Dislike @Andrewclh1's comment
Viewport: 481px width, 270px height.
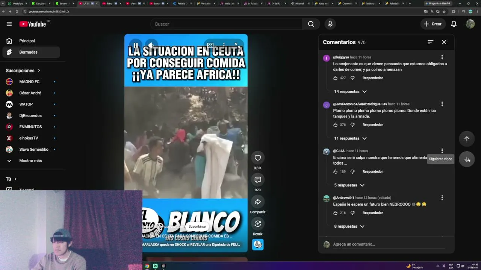(352, 213)
